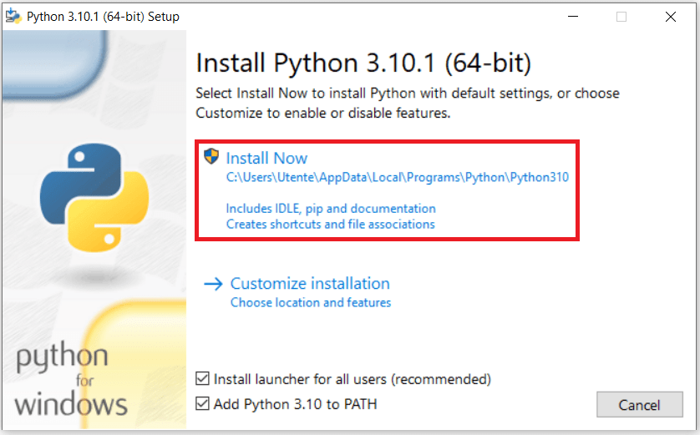Screen dimensions: 700x435
Task: Uncheck the Add Python 3.10 to PATH box
Action: 202,404
